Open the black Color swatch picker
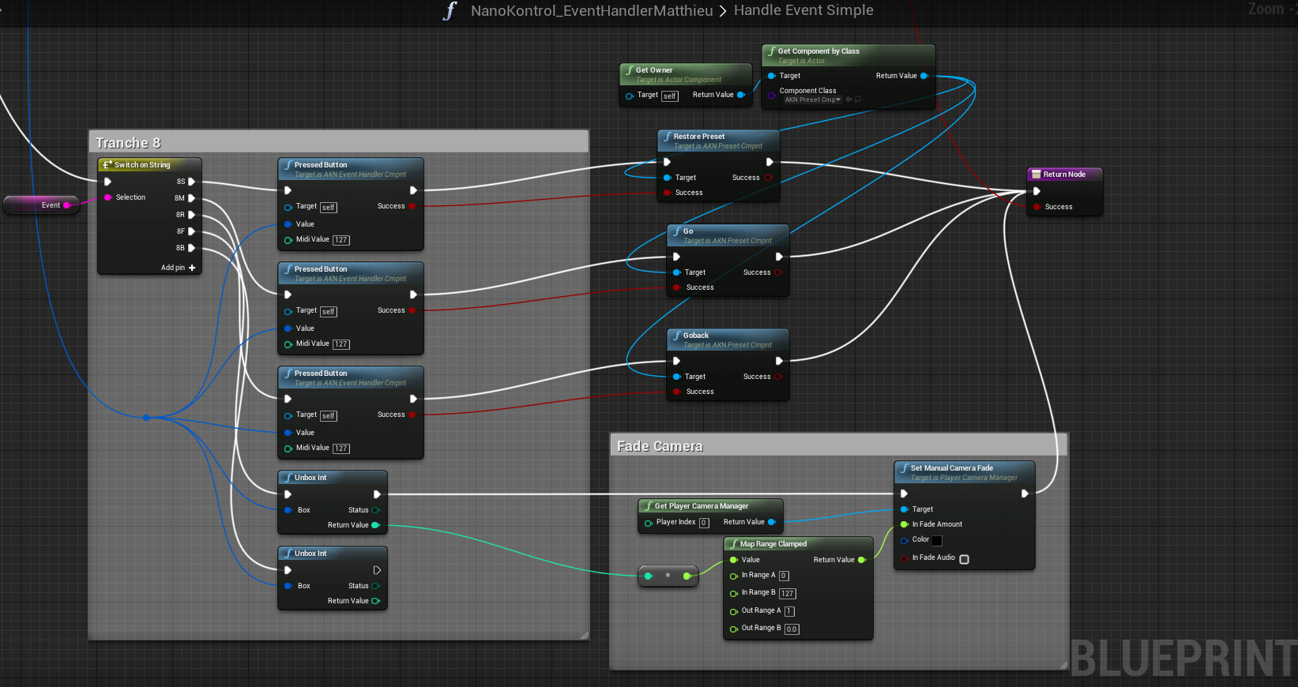This screenshot has width=1298, height=687. point(937,540)
